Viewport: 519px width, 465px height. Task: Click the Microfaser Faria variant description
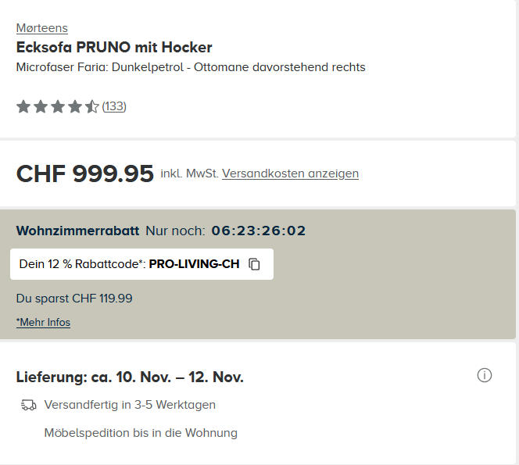point(191,67)
